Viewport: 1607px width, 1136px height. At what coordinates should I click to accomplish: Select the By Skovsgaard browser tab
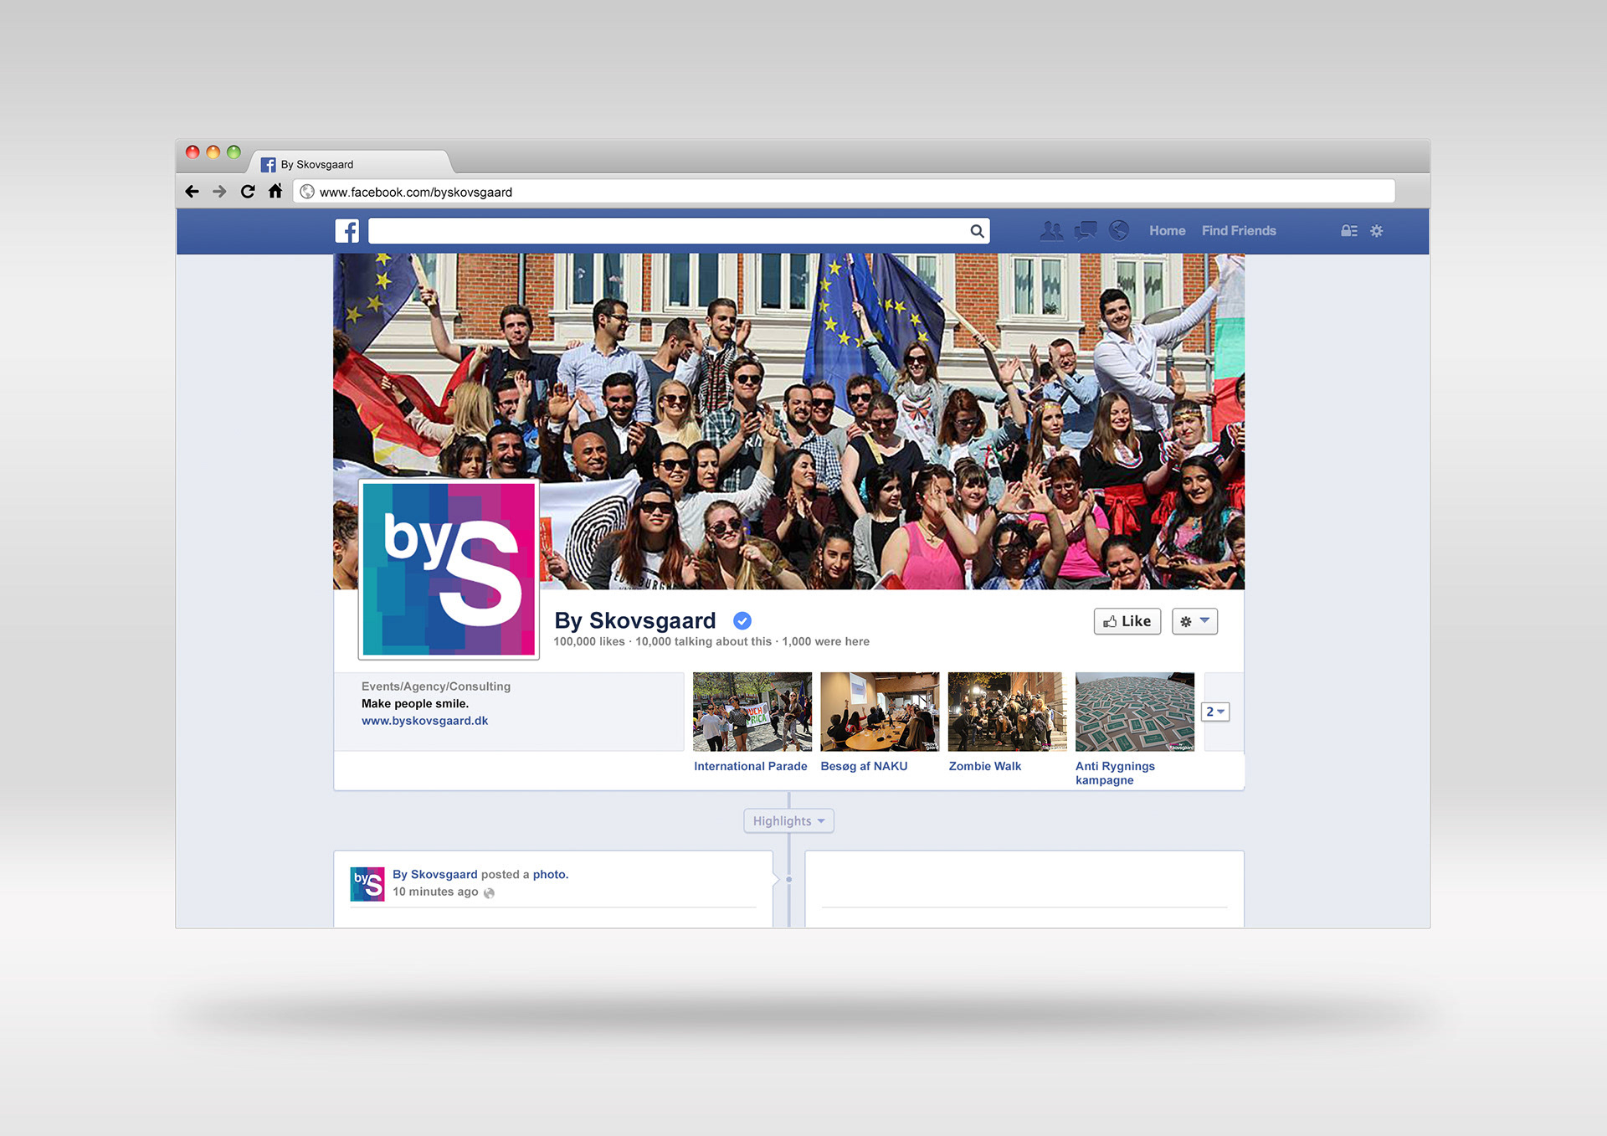coord(352,163)
